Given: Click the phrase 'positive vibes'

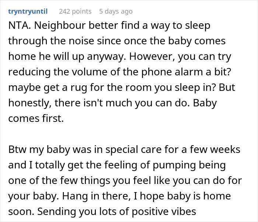Looking at the screenshot, I should 164,211.
